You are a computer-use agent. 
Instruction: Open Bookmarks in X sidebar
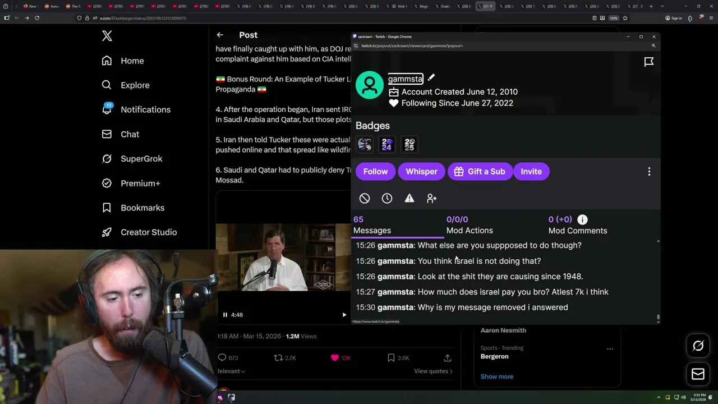[x=133, y=208]
